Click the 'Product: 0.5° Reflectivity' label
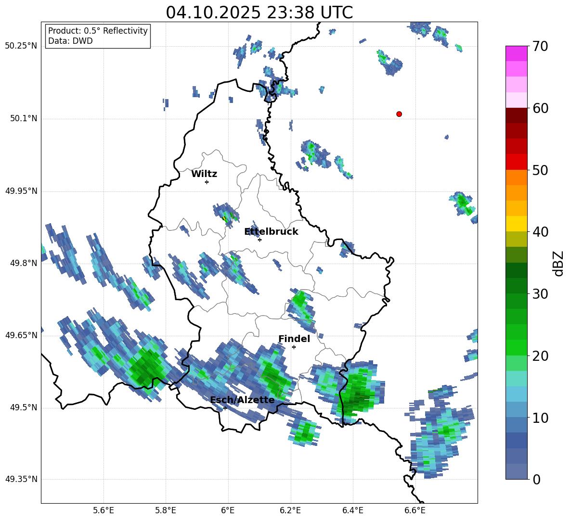 coord(98,30)
